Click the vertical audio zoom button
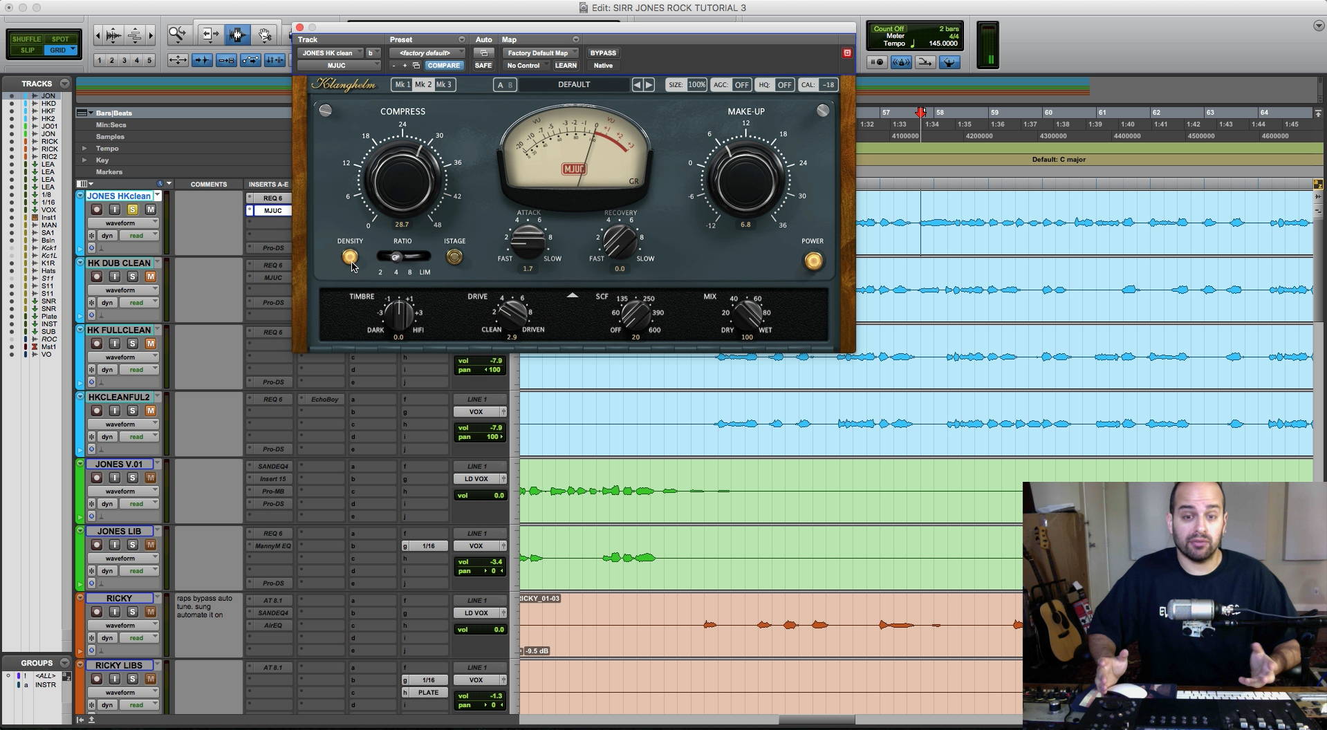Image resolution: width=1327 pixels, height=730 pixels. [x=114, y=35]
